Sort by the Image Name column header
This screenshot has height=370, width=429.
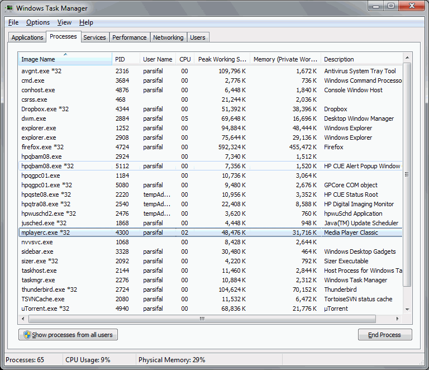tap(65, 59)
